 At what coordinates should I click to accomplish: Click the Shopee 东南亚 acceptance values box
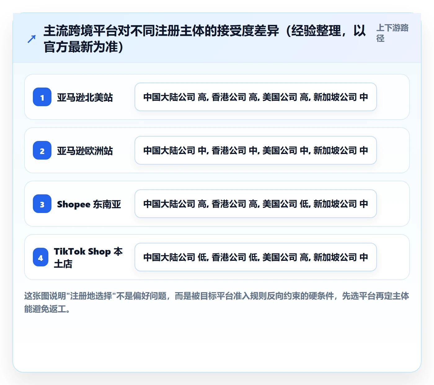(x=256, y=204)
